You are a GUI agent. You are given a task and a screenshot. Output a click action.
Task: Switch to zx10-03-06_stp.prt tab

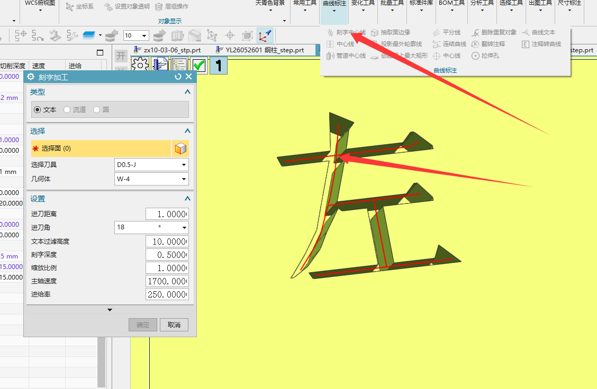(x=168, y=50)
